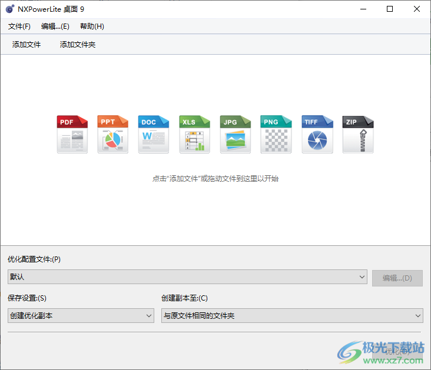Click the JPG image file icon

(236, 134)
